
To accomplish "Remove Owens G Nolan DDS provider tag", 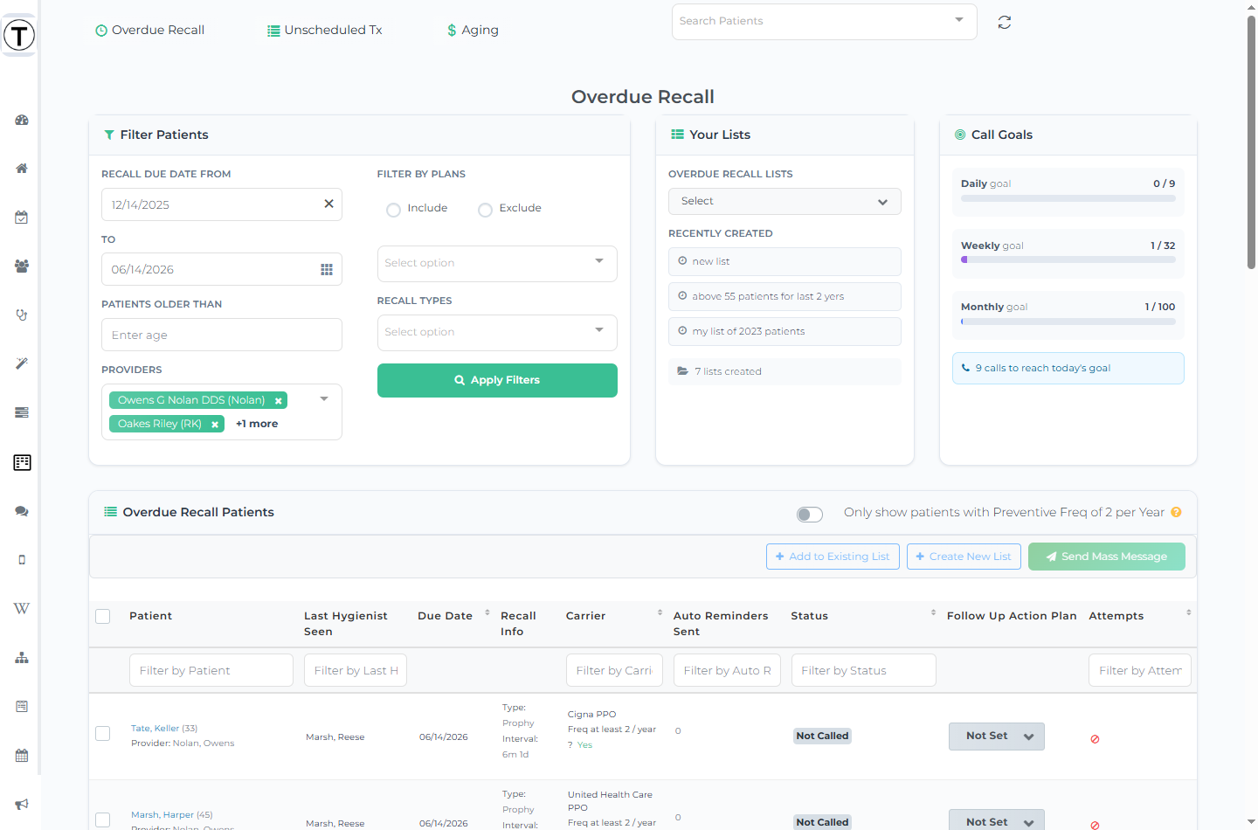I will (279, 401).
